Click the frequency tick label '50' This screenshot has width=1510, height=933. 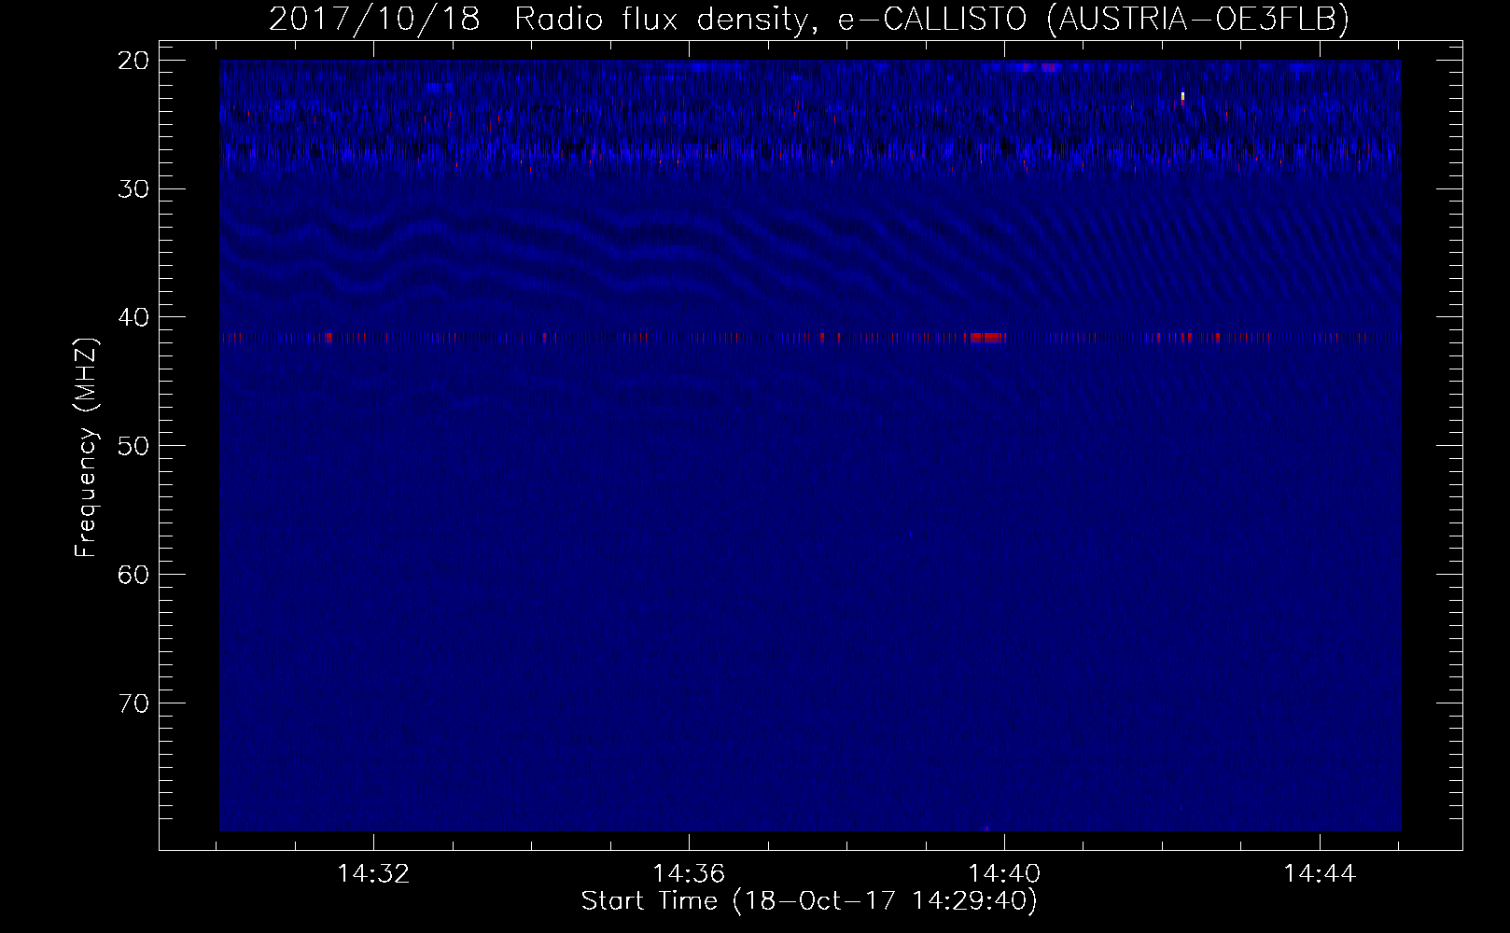coord(133,446)
